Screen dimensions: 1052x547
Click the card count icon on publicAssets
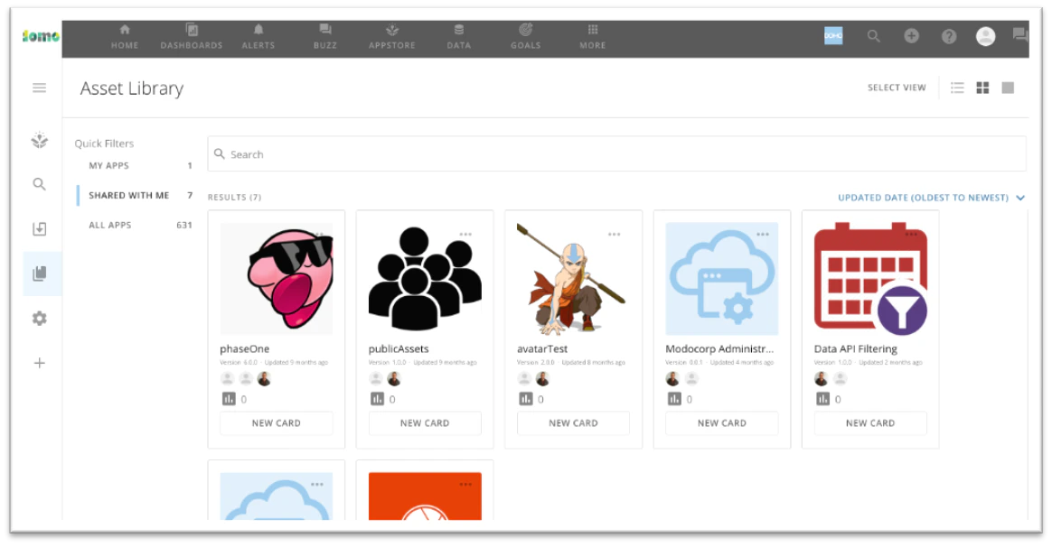click(377, 399)
